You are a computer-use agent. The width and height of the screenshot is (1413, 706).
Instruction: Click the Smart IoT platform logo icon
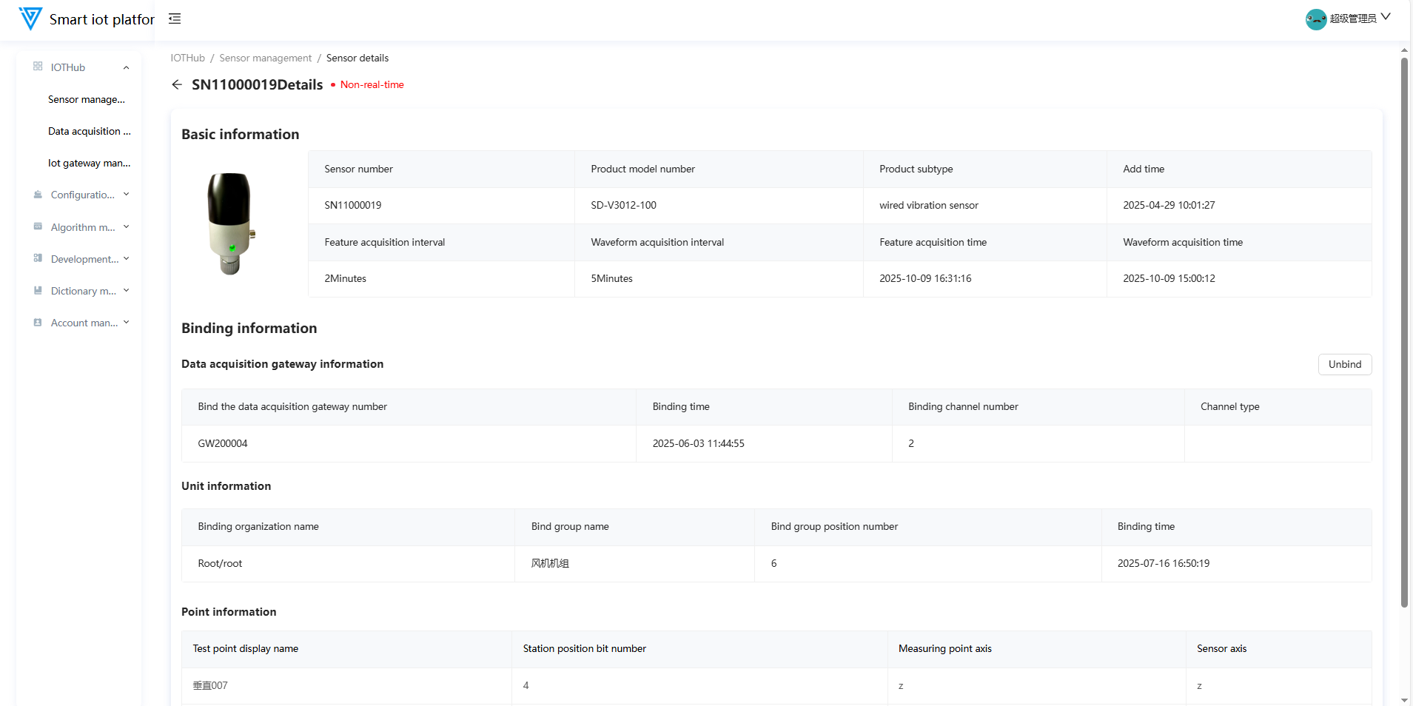point(30,19)
